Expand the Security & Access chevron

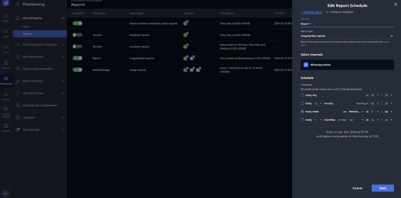[x=63, y=93]
